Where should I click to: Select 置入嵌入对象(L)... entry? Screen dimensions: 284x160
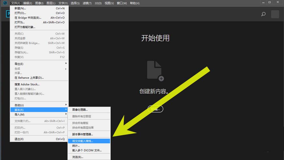coord(39,89)
